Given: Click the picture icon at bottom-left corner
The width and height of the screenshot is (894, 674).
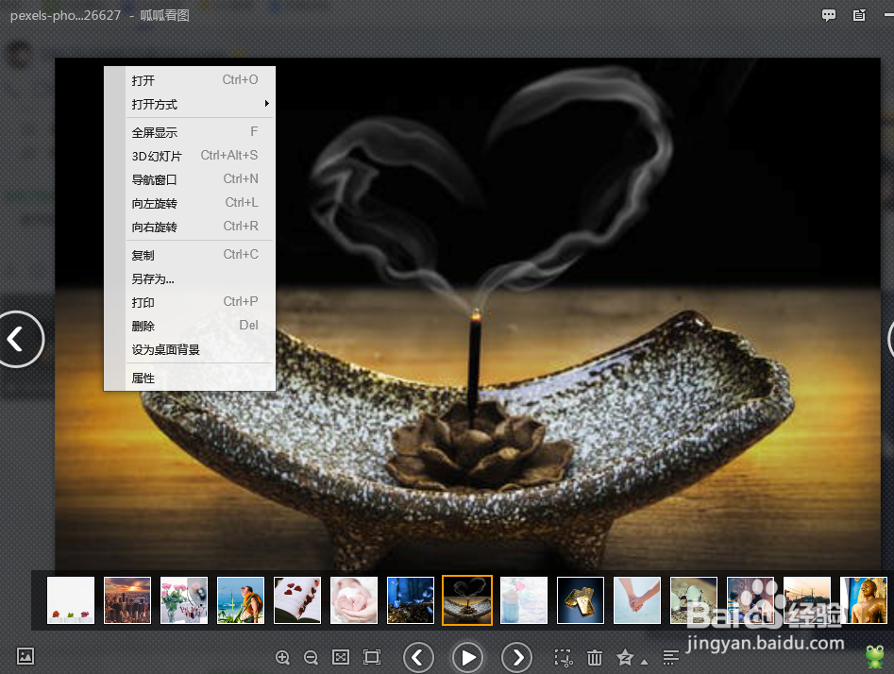Looking at the screenshot, I should (25, 656).
